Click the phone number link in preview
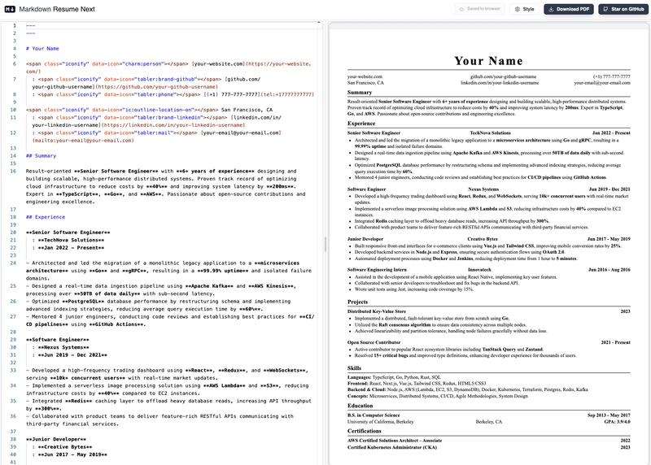This screenshot has height=465, width=651. coord(610,76)
